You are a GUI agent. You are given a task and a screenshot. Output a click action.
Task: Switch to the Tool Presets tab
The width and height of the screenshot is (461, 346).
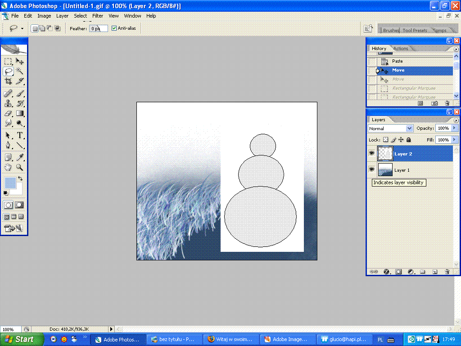(x=415, y=30)
